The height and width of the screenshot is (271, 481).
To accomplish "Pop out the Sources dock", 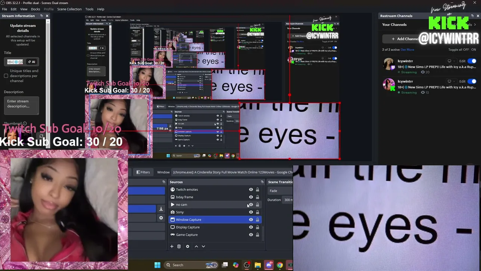I will 262,182.
